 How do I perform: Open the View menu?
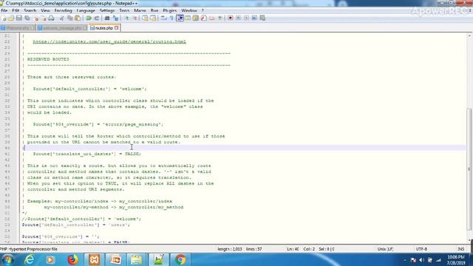[x=45, y=10]
